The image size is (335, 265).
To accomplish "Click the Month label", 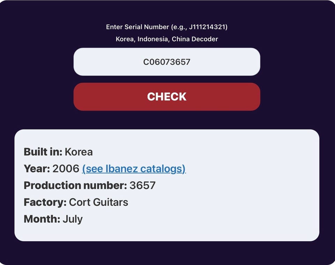I will point(42,219).
